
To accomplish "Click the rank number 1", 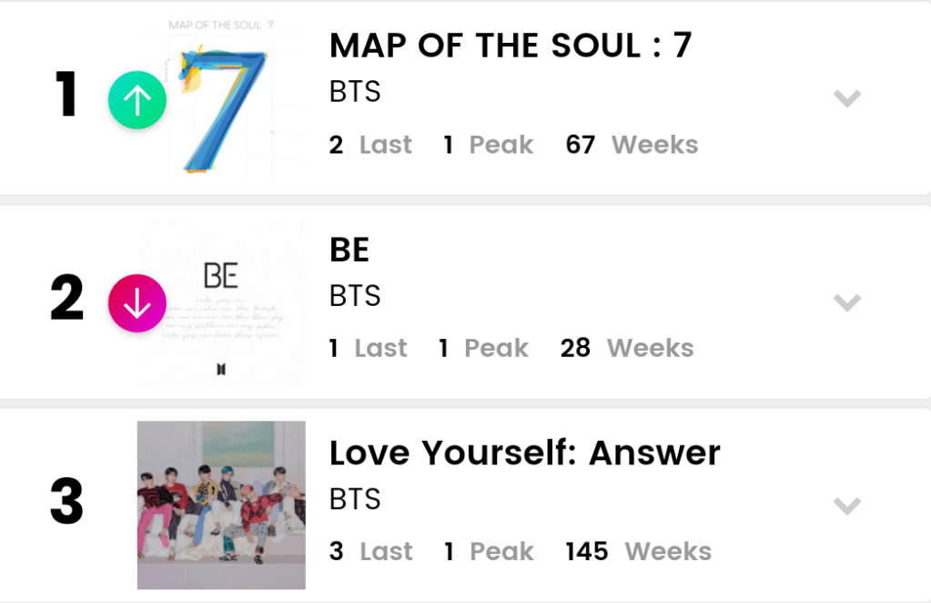I will (66, 96).
